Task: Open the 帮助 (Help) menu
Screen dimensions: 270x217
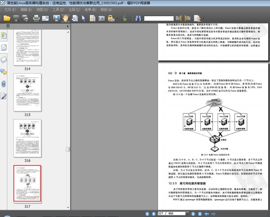Action: [x=106, y=9]
